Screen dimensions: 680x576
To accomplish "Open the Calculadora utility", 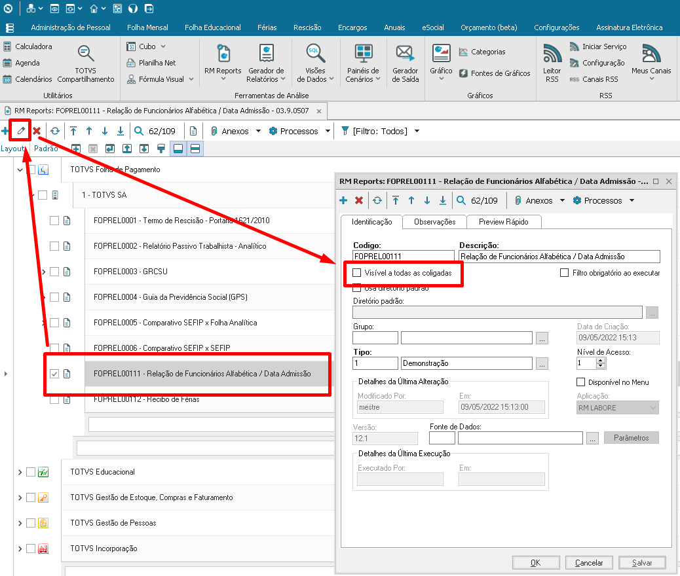I will (28, 46).
